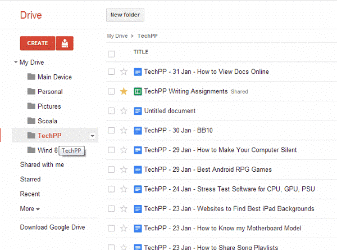Click the Main Device folder icon
This screenshot has width=337, height=250.
(31, 77)
